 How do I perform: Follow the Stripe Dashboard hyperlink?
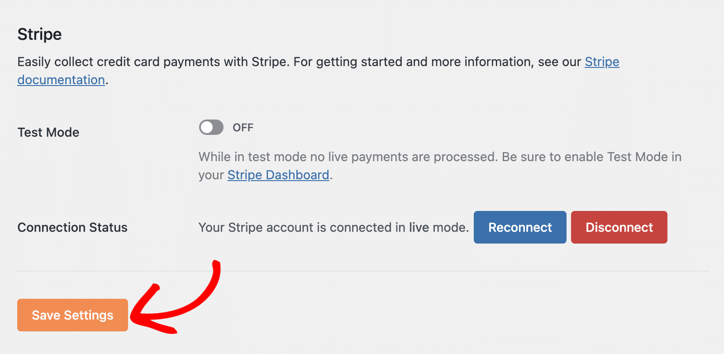[278, 175]
